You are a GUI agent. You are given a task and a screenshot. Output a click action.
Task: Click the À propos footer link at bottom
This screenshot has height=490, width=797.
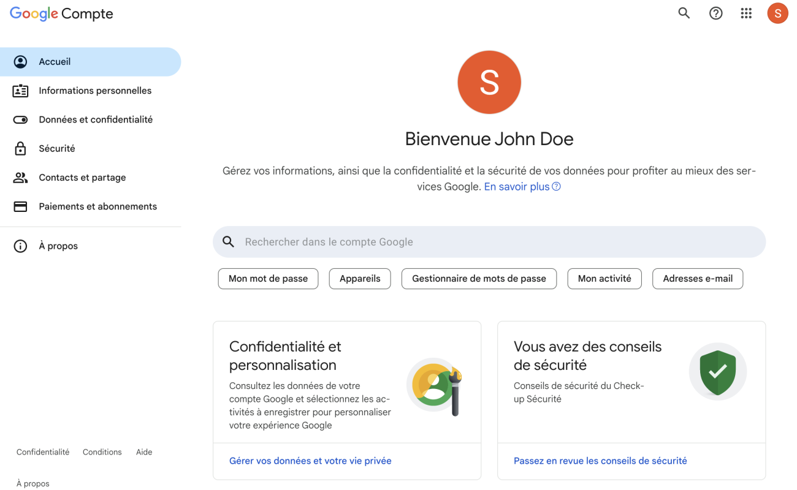click(x=33, y=483)
